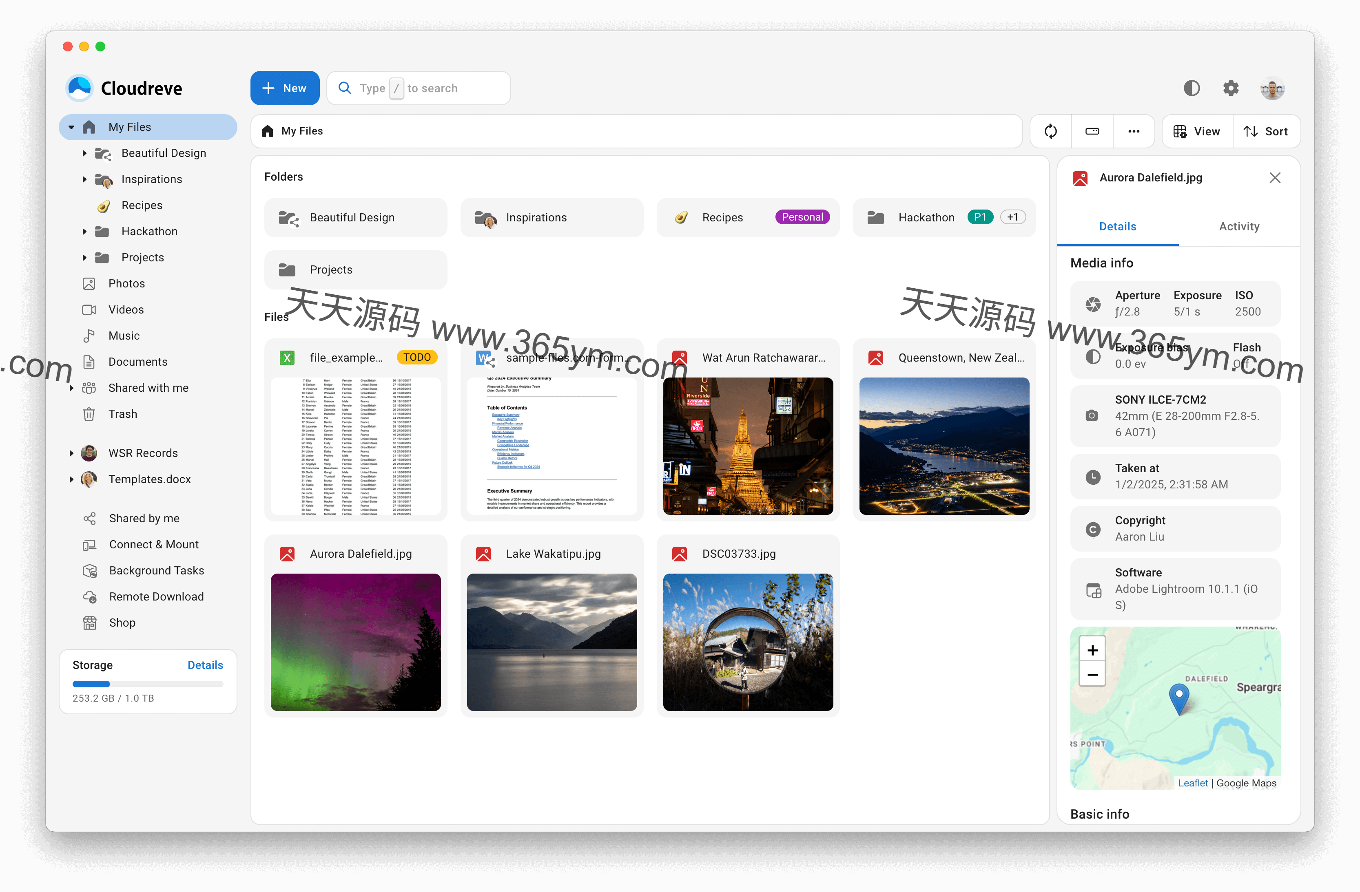Focus the search input field
This screenshot has width=1360, height=892.
[418, 88]
